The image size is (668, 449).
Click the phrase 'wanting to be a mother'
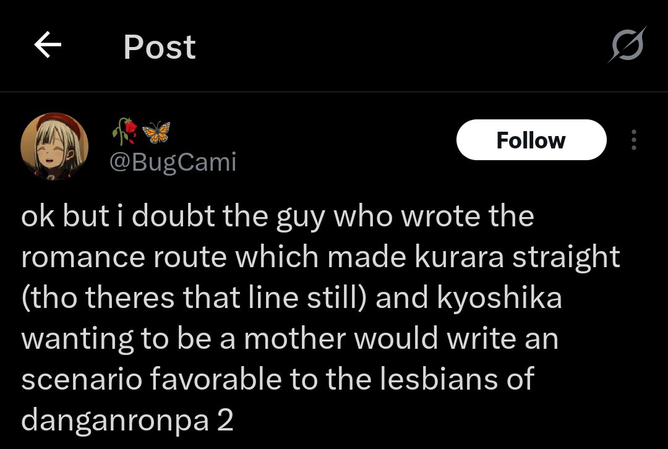[x=184, y=339]
